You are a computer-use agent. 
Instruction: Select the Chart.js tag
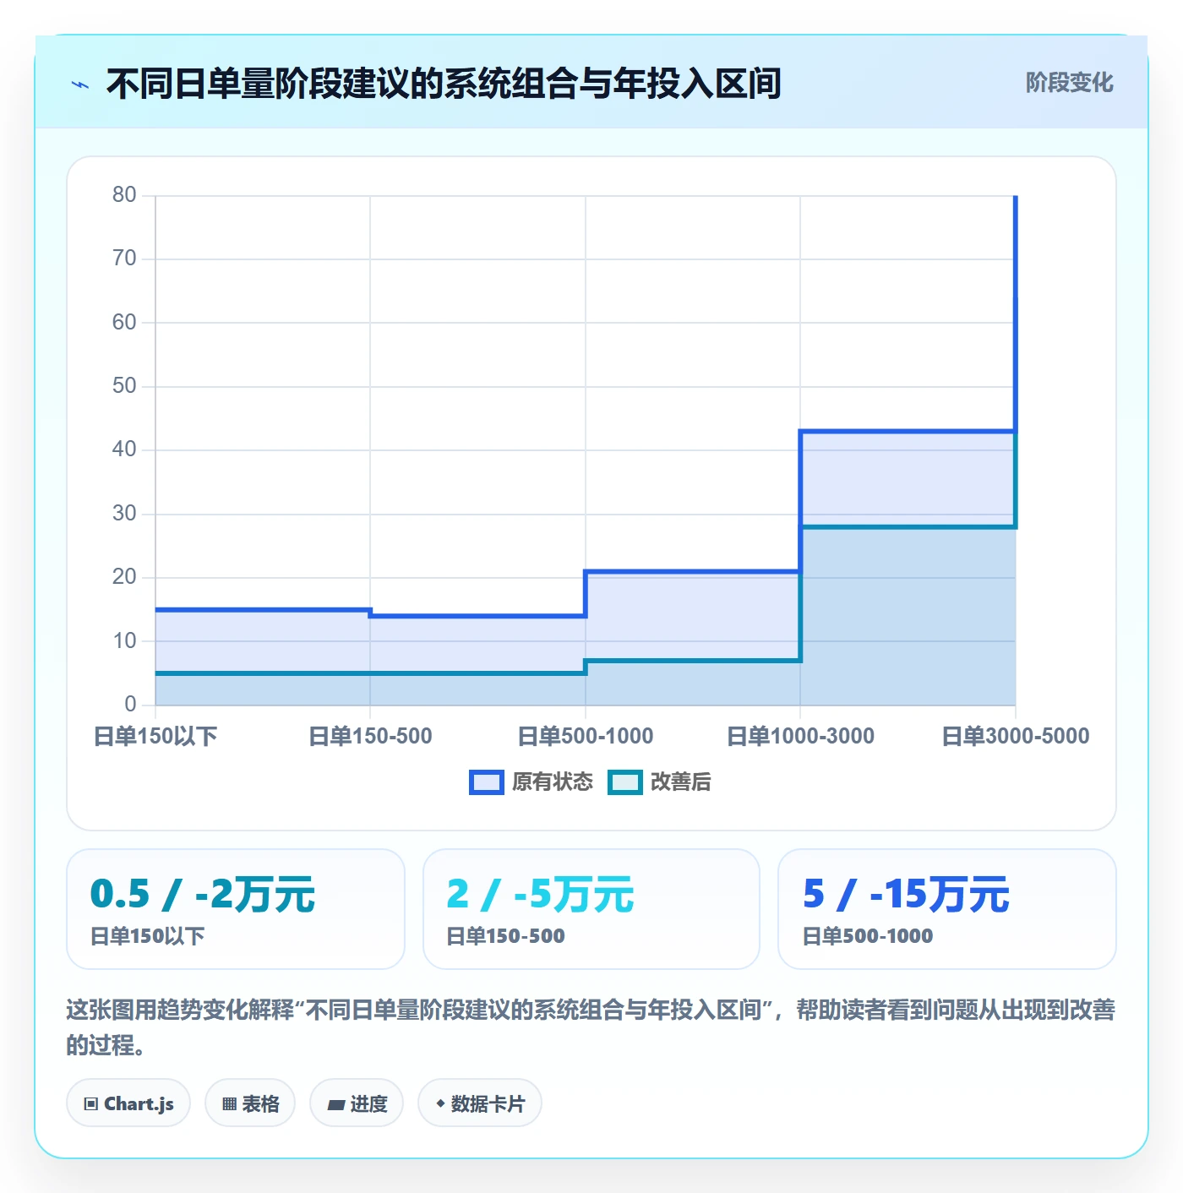(x=128, y=1103)
